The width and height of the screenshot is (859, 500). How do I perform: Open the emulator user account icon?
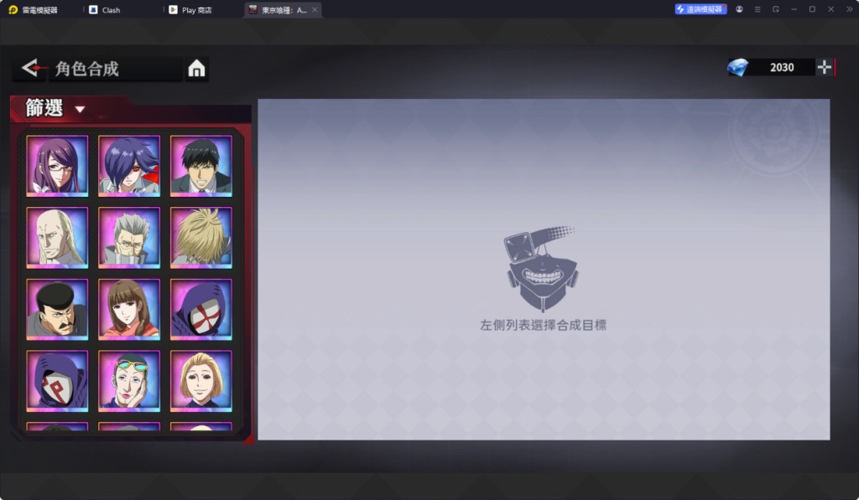739,9
